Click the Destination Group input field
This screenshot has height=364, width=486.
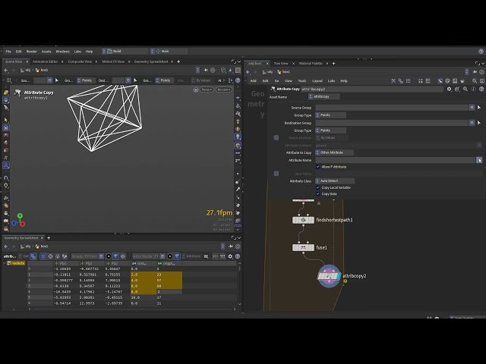pos(392,123)
